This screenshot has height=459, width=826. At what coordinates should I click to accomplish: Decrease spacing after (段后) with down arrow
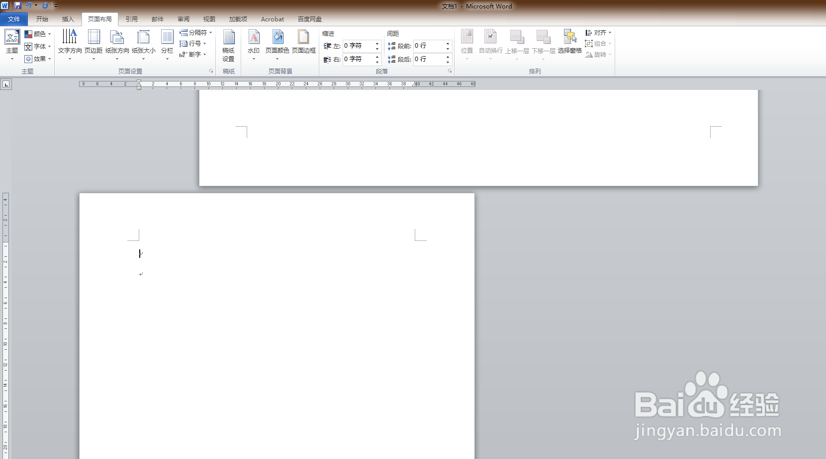click(448, 62)
